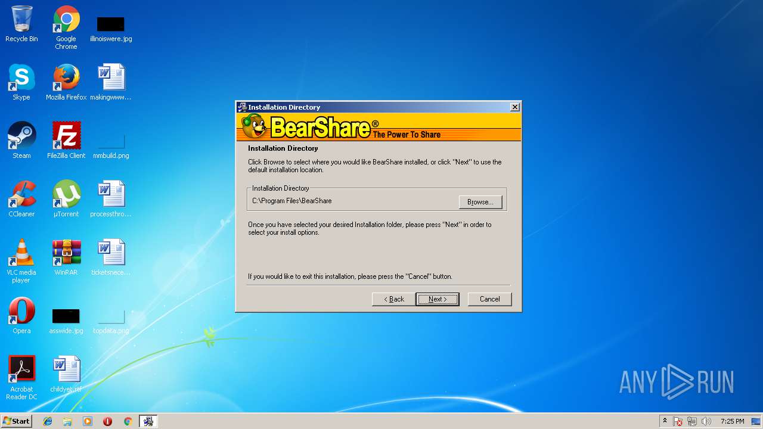
Task: Click the C:\Program Files\BearShare path text
Action: click(291, 201)
